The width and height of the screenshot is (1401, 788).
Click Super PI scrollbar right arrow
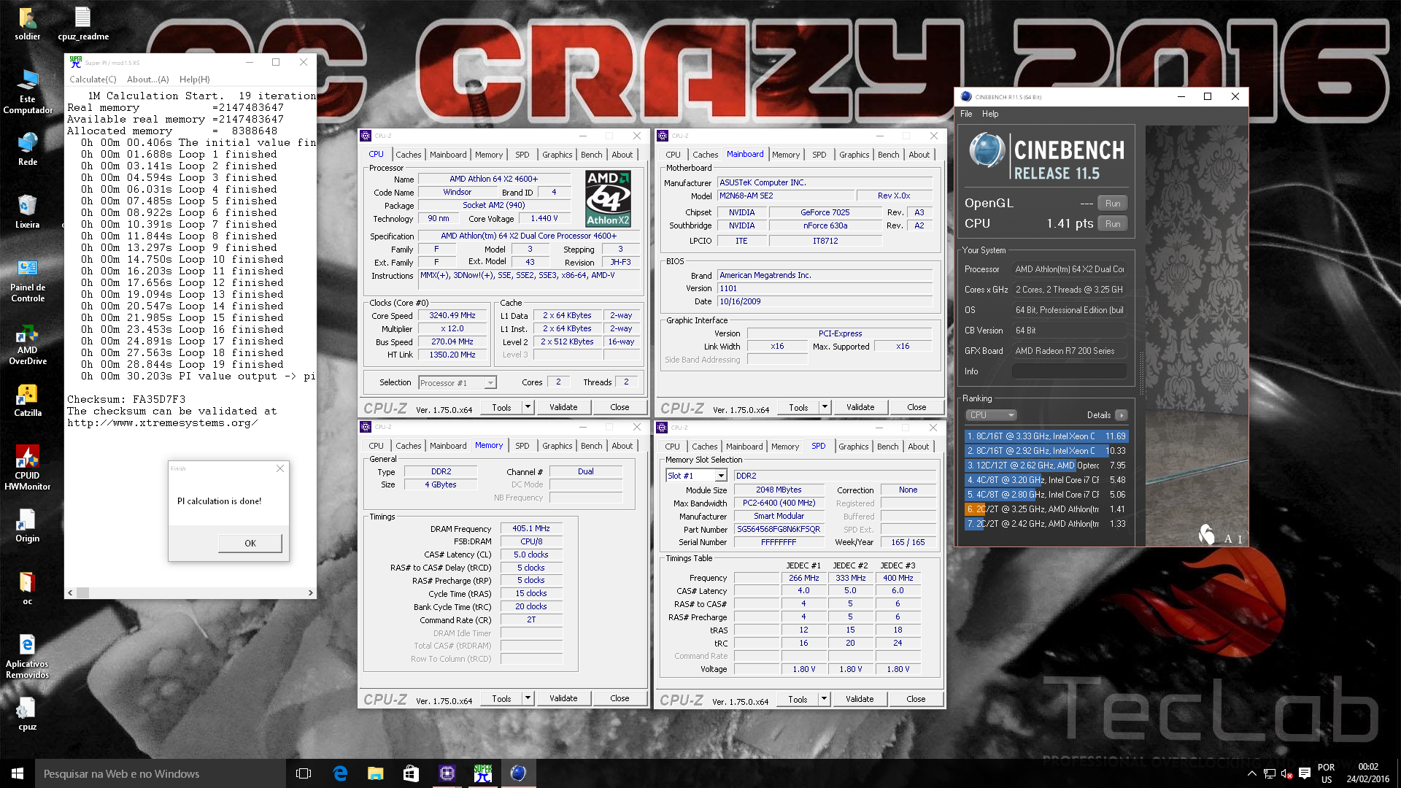point(310,593)
